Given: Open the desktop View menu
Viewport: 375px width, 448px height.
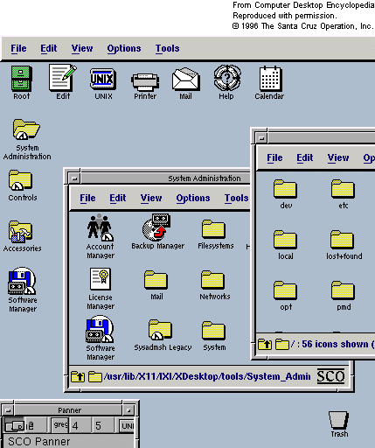Looking at the screenshot, I should (x=82, y=48).
